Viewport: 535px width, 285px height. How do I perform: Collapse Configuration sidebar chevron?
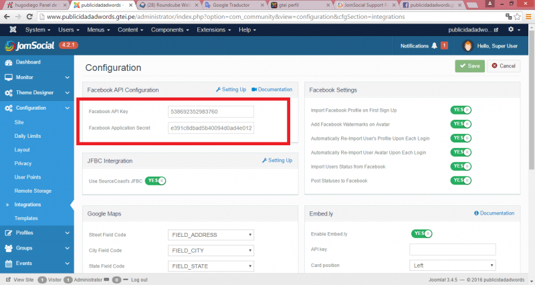click(68, 108)
